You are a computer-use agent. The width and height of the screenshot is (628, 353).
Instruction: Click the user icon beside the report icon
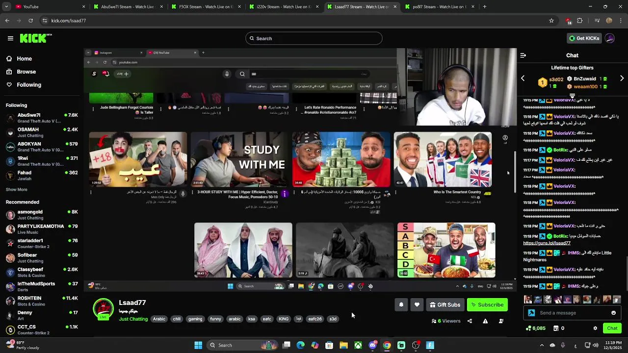pos(501,321)
